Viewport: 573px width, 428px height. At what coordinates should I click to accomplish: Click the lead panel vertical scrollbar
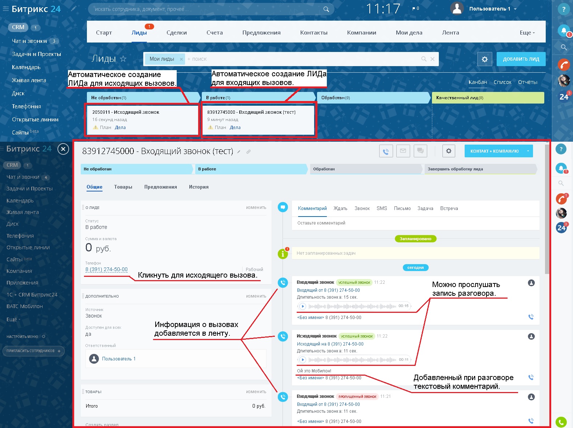point(547,209)
